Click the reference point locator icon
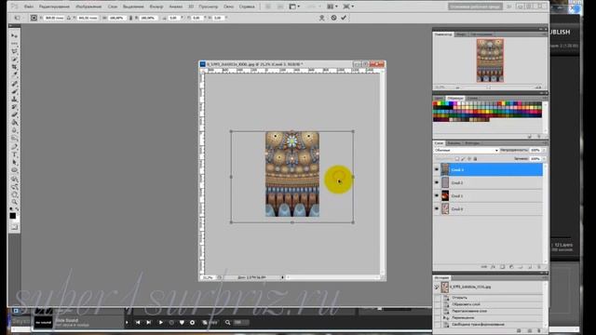The image size is (596, 335). pyautogui.click(x=34, y=18)
